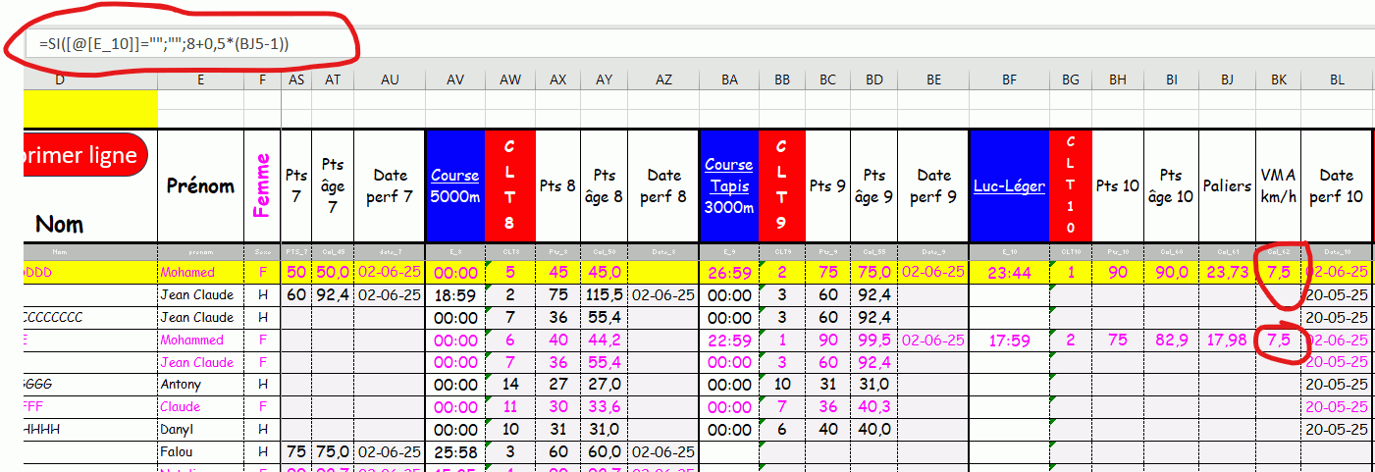
Task: Select column E header
Action: 200,79
